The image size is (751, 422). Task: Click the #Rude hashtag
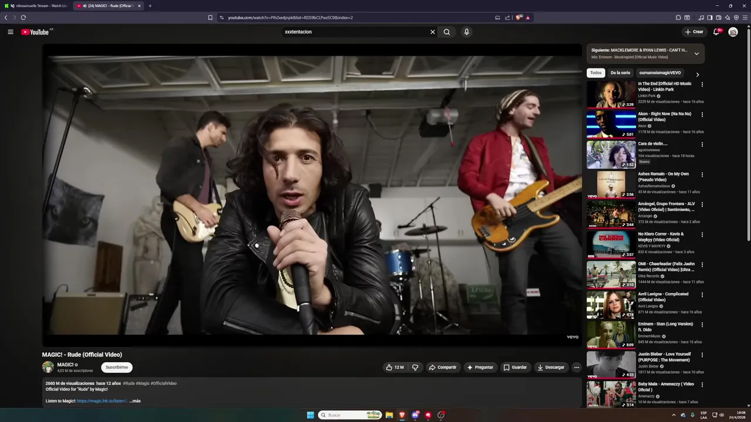pyautogui.click(x=128, y=383)
